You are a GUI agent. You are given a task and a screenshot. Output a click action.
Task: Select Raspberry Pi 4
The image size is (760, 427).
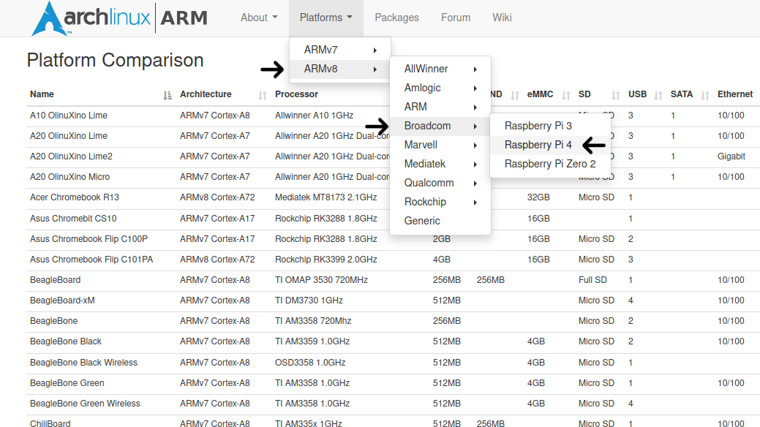[x=550, y=145]
